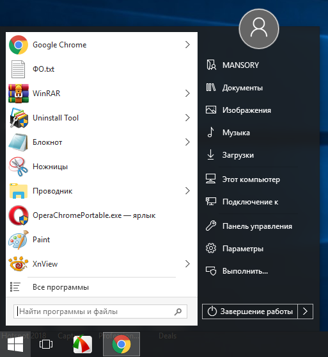The height and width of the screenshot is (357, 328).
Task: Click the Загрузки download arrow icon
Action: 211,154
